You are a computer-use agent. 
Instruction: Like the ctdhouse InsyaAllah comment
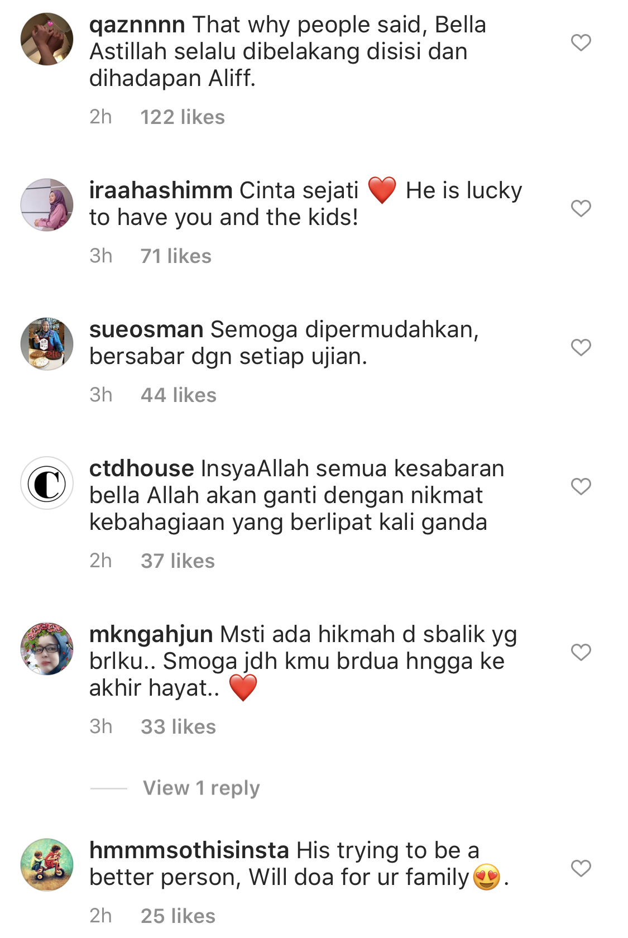(x=581, y=486)
